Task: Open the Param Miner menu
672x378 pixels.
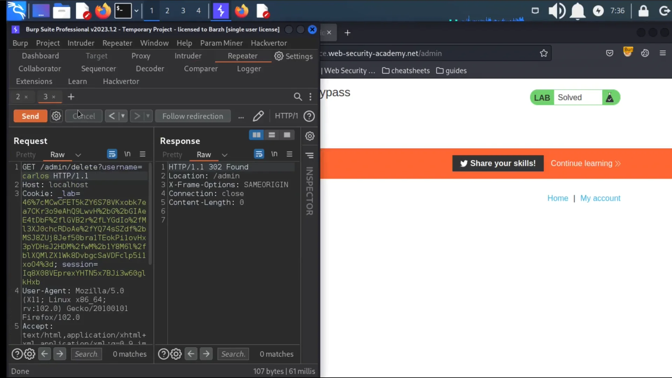Action: (x=221, y=43)
